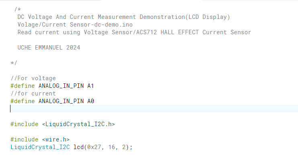The height and width of the screenshot is (164, 298).
Task: Click the '0x27' address argument
Action: coord(94,147)
